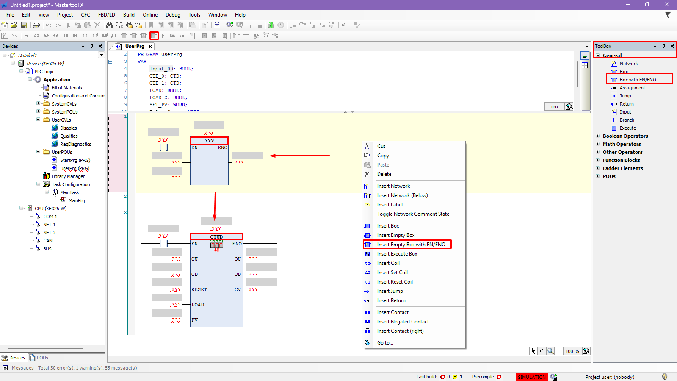Image resolution: width=677 pixels, height=381 pixels.
Task: Click the Toggle Network Comment State option
Action: point(413,214)
